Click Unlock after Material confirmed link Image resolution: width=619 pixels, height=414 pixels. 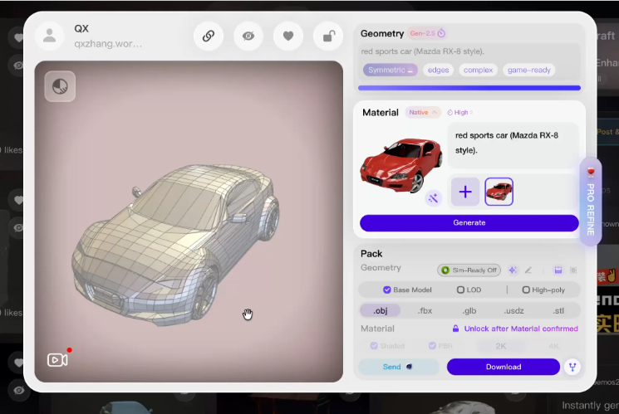[x=515, y=329]
